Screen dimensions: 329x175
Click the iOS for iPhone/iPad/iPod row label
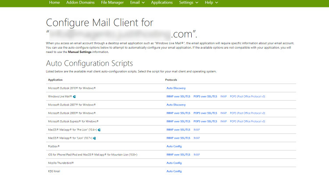click(93, 155)
